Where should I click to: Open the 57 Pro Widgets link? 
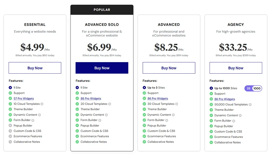coord(24,99)
